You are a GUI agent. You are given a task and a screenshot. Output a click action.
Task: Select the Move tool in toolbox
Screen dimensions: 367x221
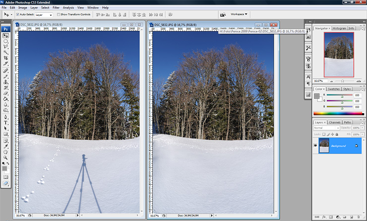tap(5, 35)
